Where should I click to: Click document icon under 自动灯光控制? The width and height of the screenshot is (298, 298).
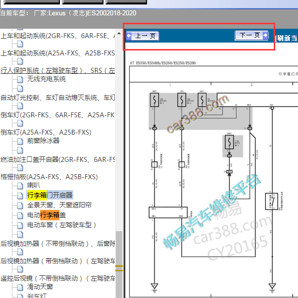pos(20,106)
